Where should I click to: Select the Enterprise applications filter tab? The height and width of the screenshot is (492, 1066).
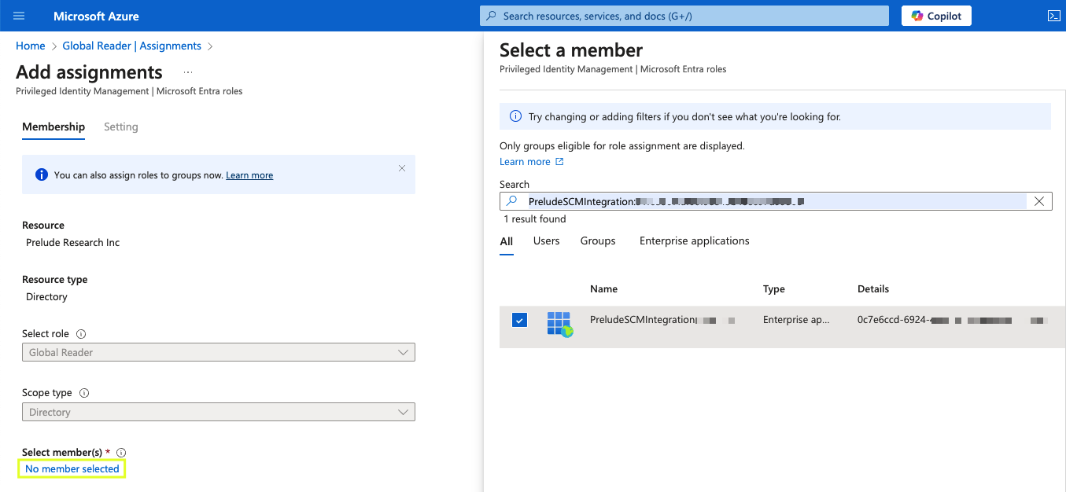[x=694, y=240]
